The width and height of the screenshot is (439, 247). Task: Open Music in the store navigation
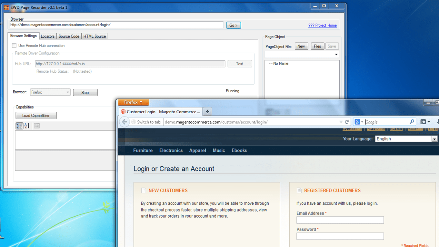219,150
